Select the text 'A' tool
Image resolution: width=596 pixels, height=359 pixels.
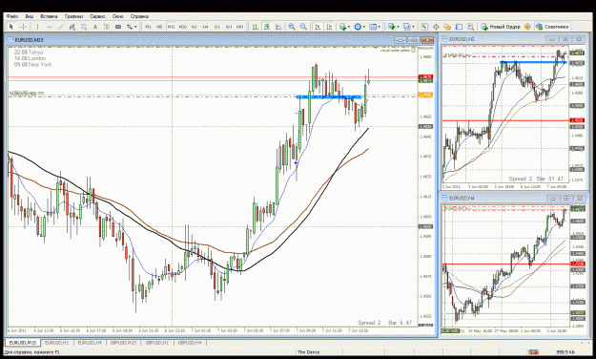coord(95,27)
